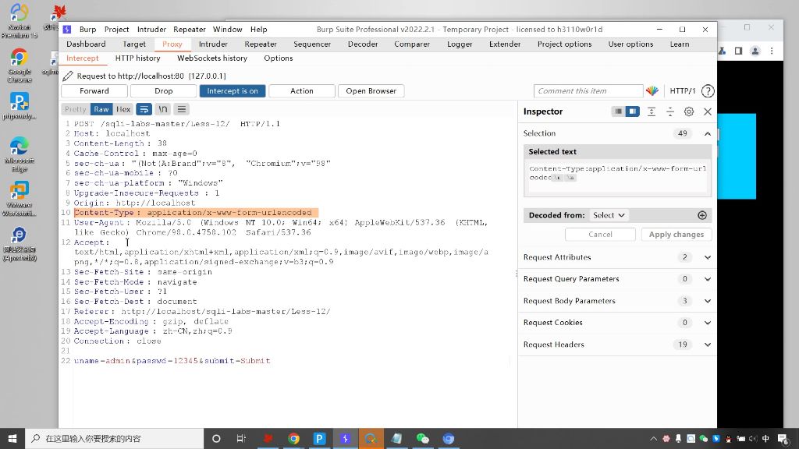Open the WebSockets history sub-tab
This screenshot has width=799, height=449.
pos(212,58)
